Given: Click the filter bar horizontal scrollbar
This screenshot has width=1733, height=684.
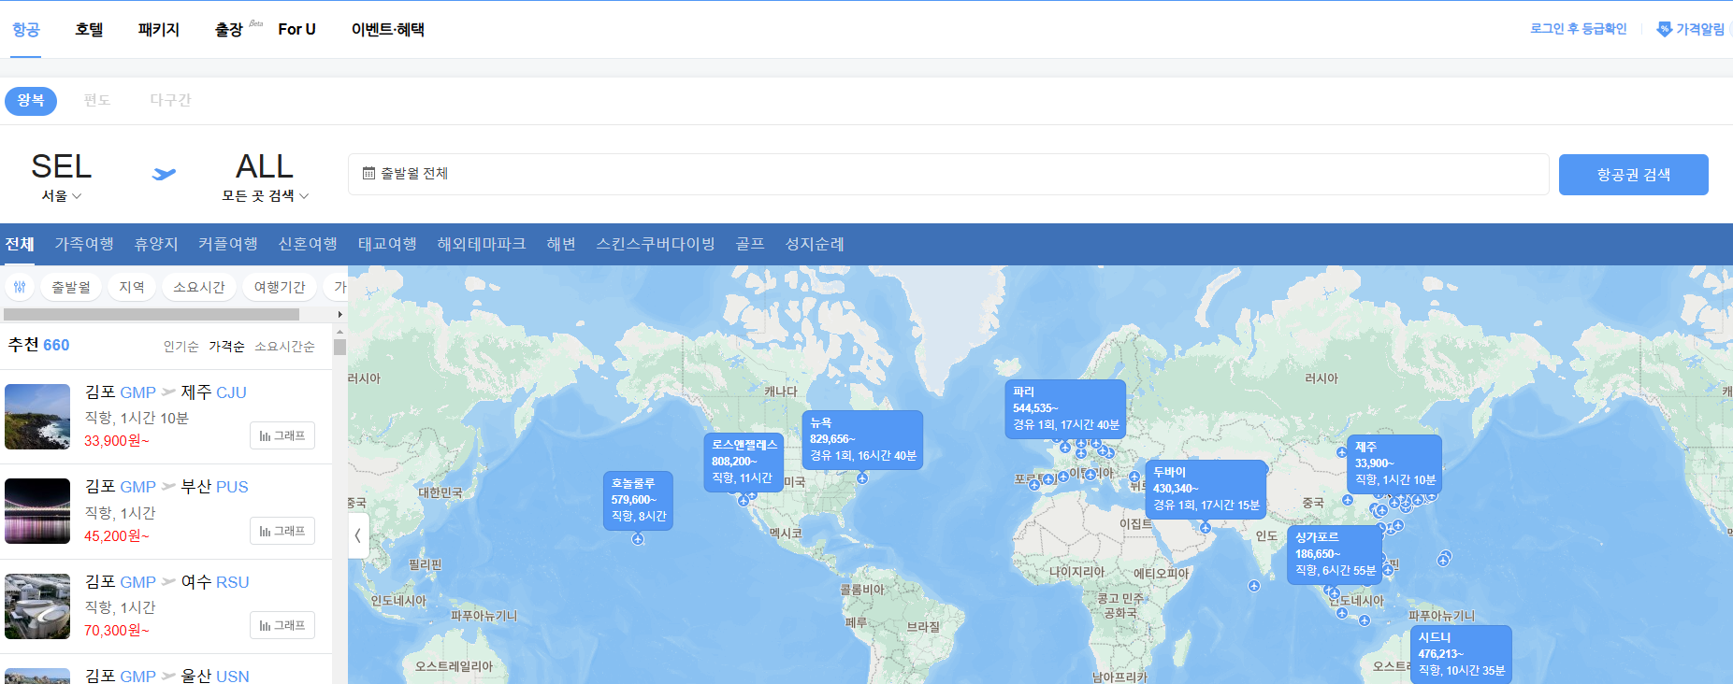Looking at the screenshot, I should tap(152, 315).
